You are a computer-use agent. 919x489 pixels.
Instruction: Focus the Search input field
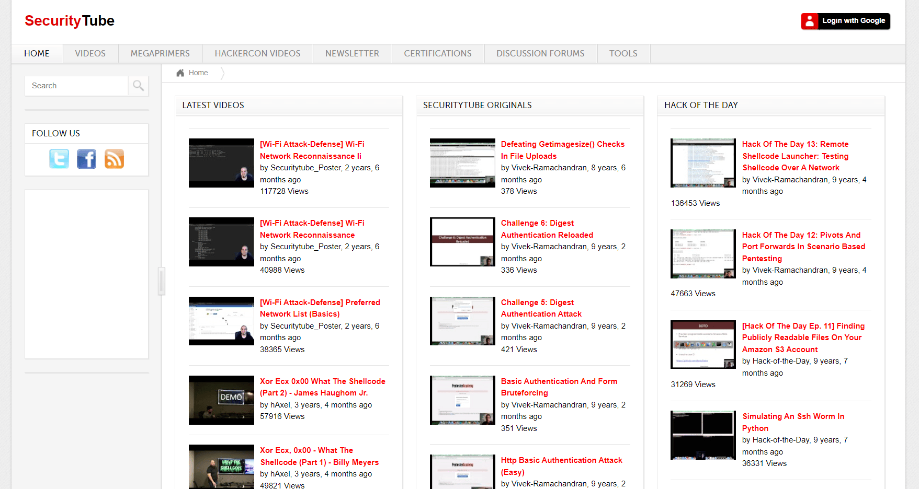(76, 86)
